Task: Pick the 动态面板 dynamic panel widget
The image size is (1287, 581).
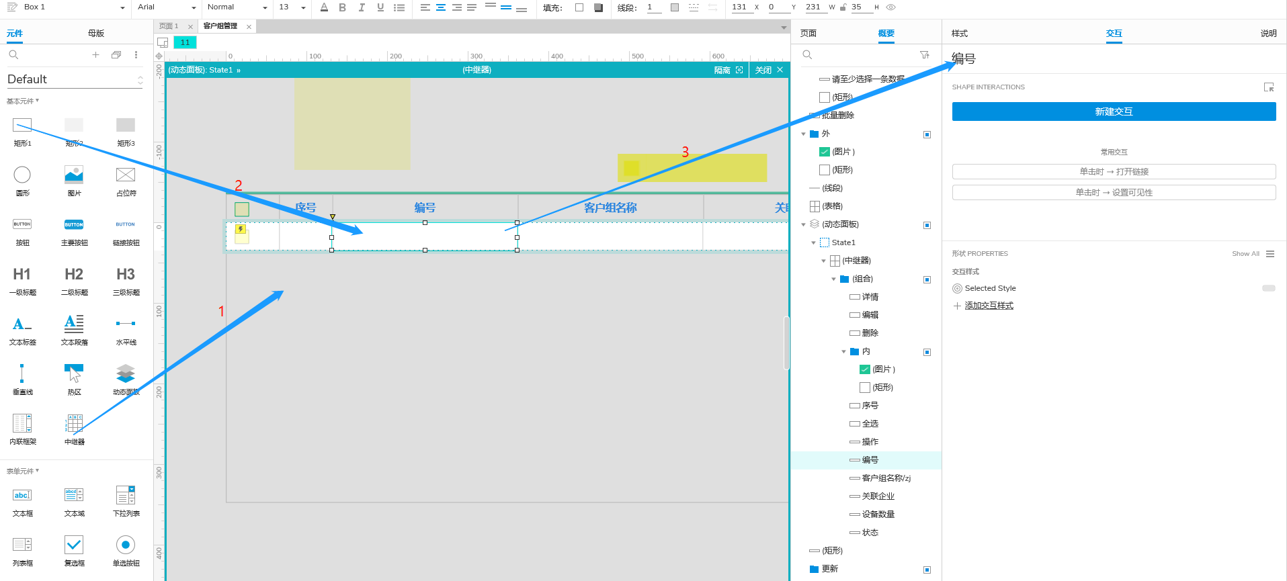Action: (126, 380)
